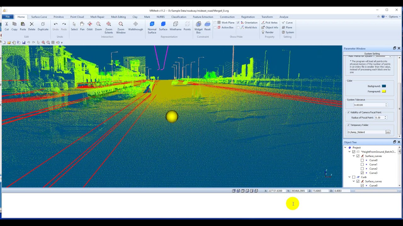The image size is (403, 226).
Task: Click the Foreground yellow color swatch
Action: tap(384, 91)
